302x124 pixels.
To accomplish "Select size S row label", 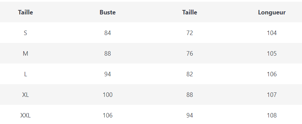I will tap(25, 33).
